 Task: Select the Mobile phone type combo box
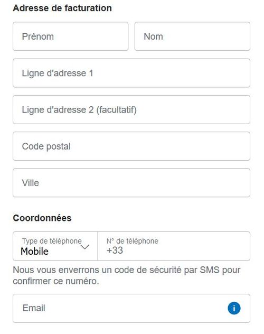pyautogui.click(x=55, y=246)
